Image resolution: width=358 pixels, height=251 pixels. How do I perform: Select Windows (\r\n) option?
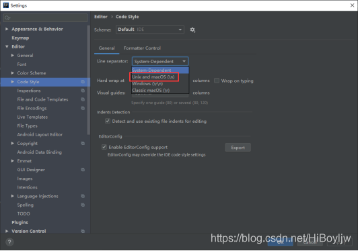click(160, 84)
